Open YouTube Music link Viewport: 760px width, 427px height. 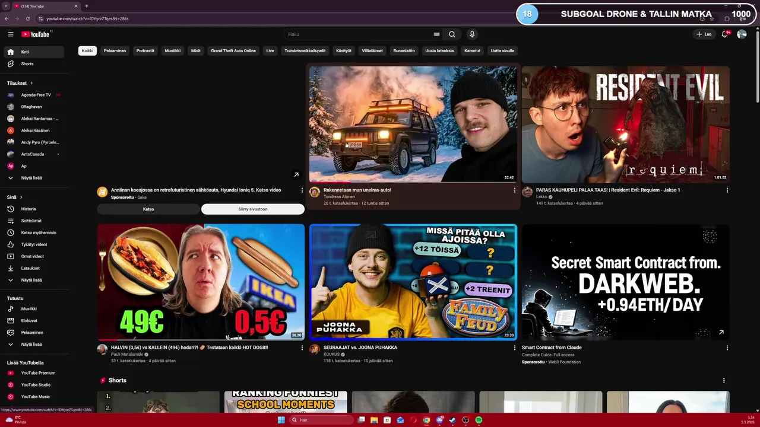pyautogui.click(x=35, y=397)
